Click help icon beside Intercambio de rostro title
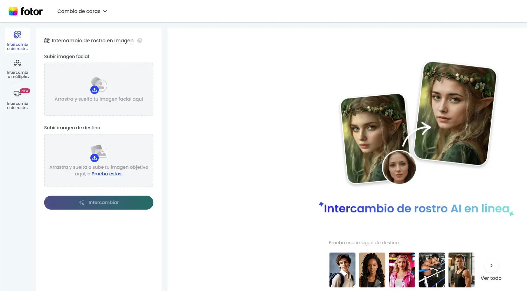 click(x=140, y=41)
